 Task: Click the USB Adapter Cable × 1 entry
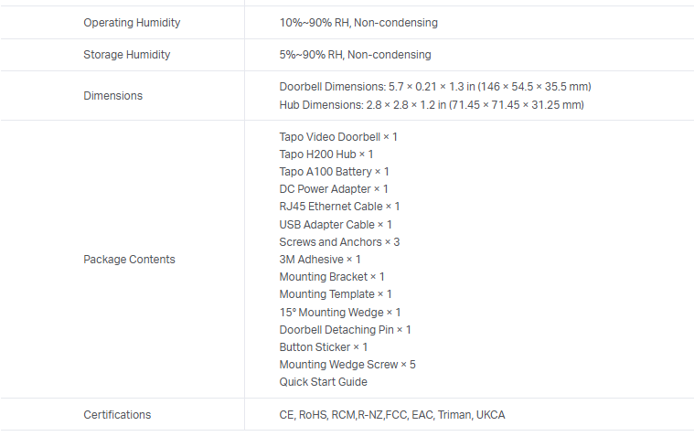[x=336, y=225]
